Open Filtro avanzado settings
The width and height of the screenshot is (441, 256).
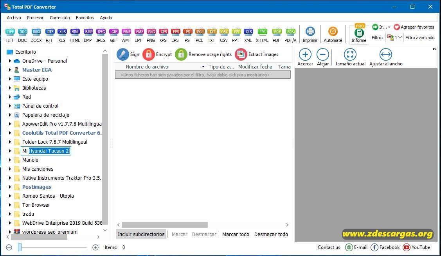420,38
